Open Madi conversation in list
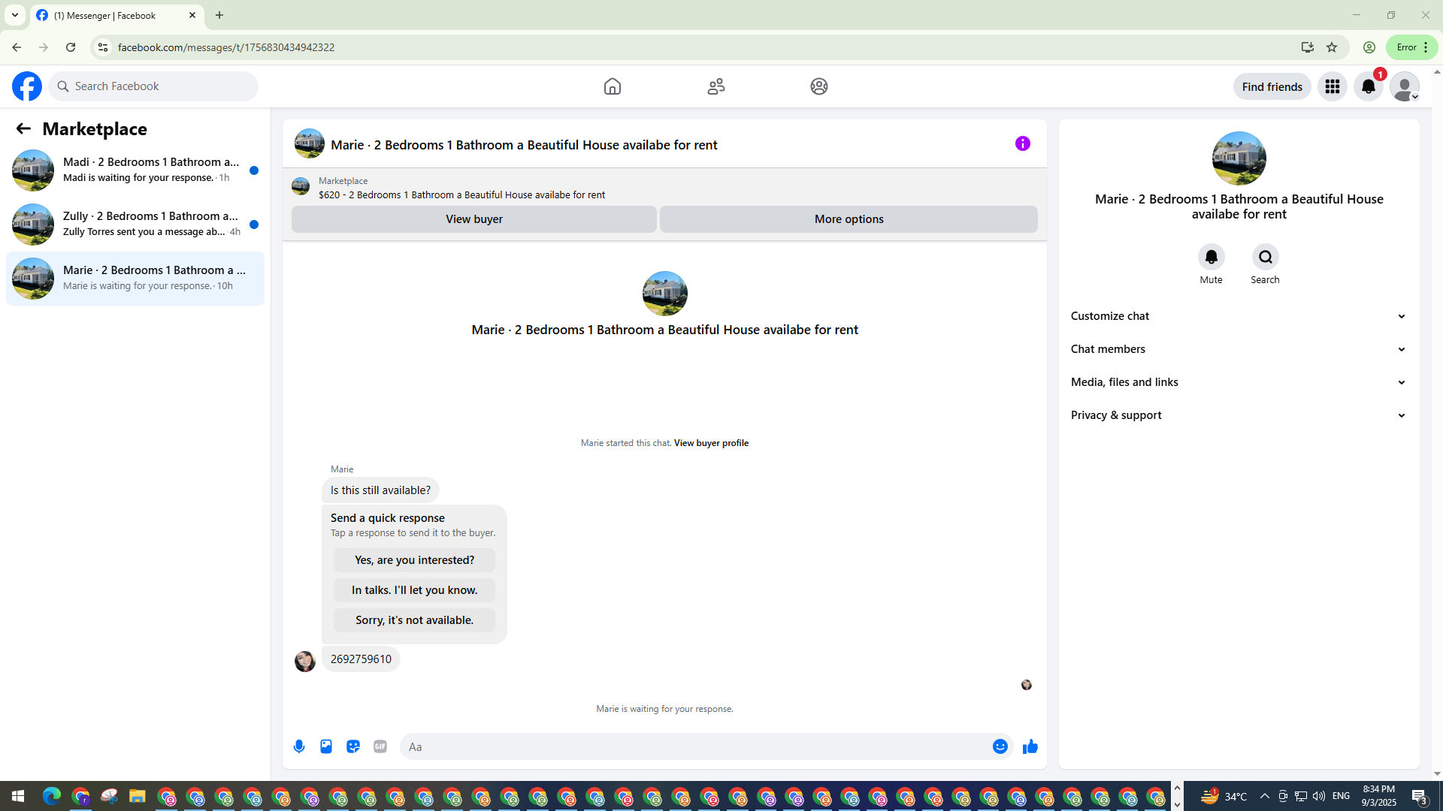 (135, 170)
